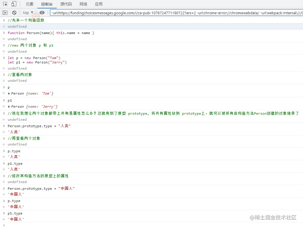Screen dimensions: 303x227
Task: Click the comment //再查看两个对象
Action: pos(24,139)
